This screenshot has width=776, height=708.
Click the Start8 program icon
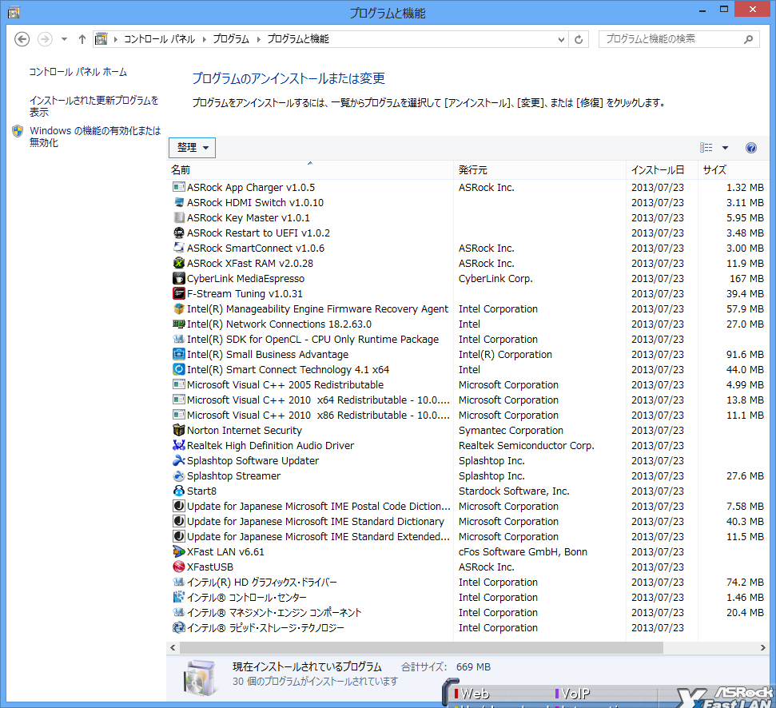(179, 491)
